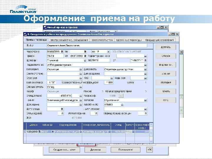Open lookup for Соответствие field
Viewport: 212px width, 159px height.
[x=81, y=74]
